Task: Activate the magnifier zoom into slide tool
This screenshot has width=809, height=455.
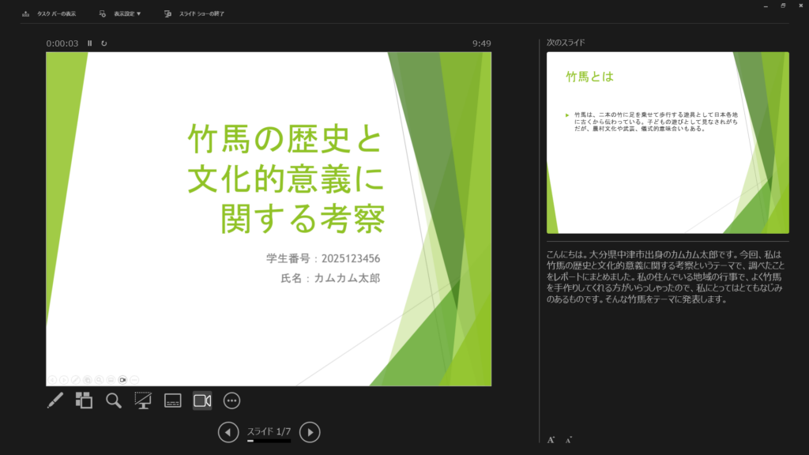Action: [114, 400]
